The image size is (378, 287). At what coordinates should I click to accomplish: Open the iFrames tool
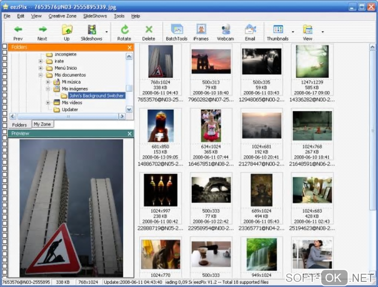pos(201,33)
